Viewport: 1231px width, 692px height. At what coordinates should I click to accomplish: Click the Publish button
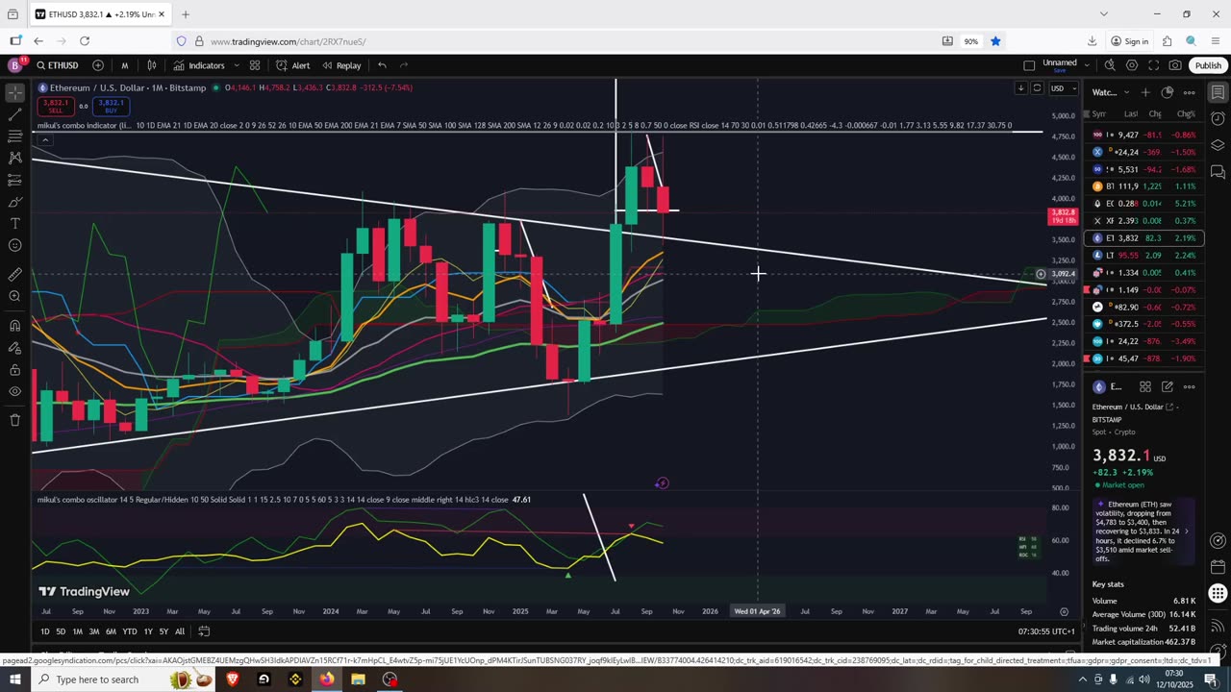tap(1208, 65)
